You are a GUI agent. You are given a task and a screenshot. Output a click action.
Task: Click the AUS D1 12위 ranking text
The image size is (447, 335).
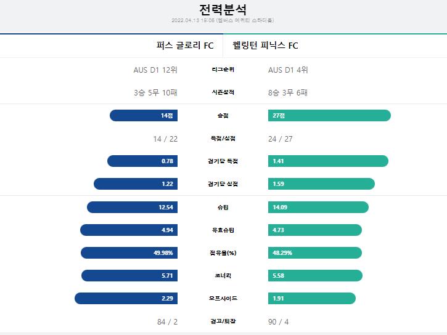(155, 70)
